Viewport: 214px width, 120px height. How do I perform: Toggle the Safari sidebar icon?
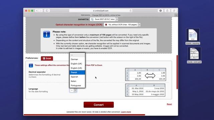[x=47, y=11]
